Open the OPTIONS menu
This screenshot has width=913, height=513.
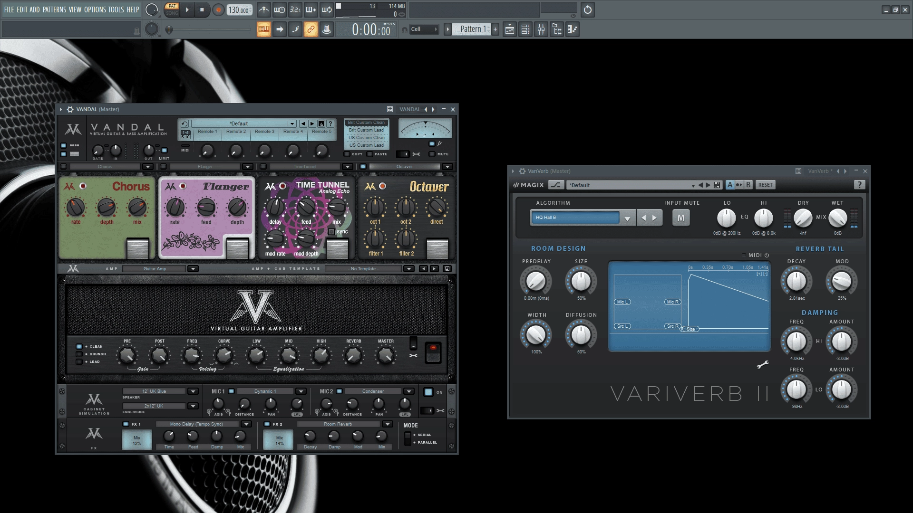coord(95,9)
